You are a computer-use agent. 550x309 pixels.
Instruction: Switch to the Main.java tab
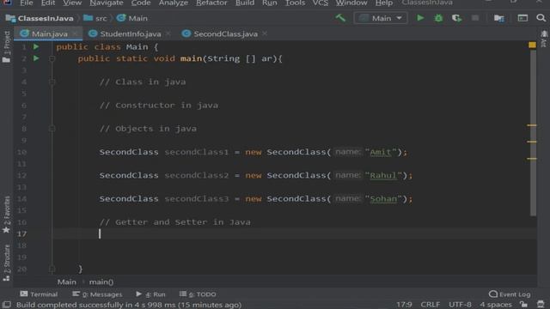tap(48, 33)
